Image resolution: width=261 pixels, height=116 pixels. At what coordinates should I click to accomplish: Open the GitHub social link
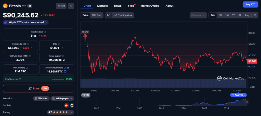pos(72,105)
